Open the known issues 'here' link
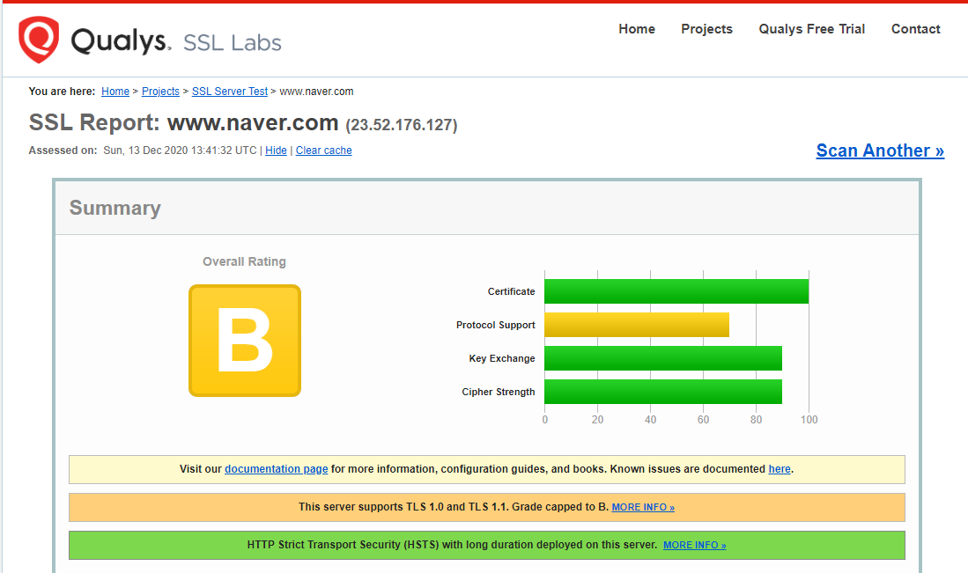968x573 pixels. [780, 469]
